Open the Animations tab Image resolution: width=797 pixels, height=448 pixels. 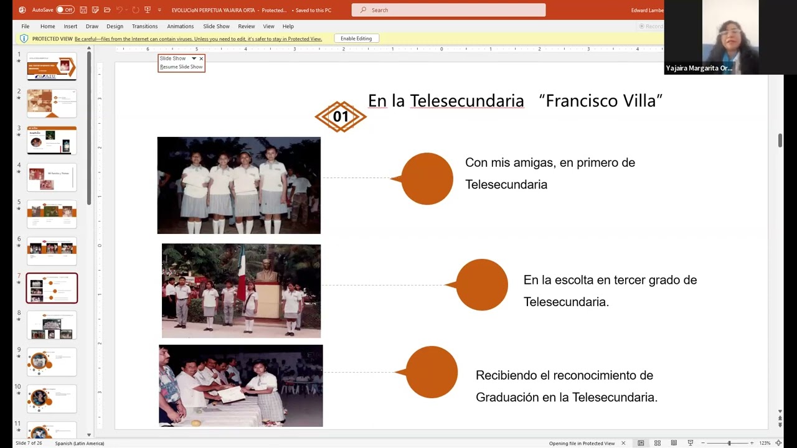[180, 26]
